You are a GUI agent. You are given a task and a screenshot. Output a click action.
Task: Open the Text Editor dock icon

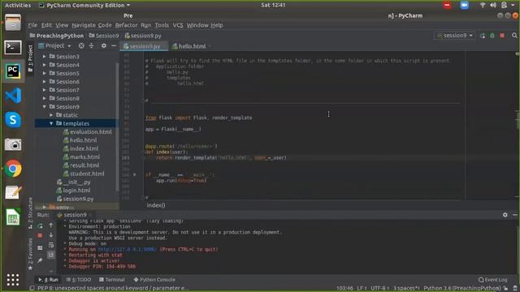point(13,192)
